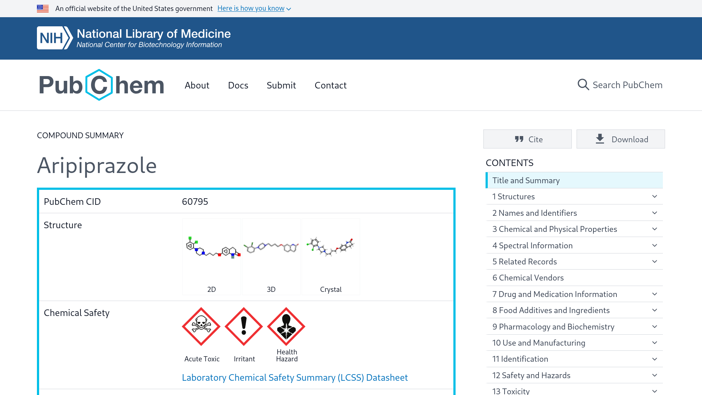Screen dimensions: 702x395
Task: Expand Chemical and Physical Properties chevron
Action: [x=654, y=229]
